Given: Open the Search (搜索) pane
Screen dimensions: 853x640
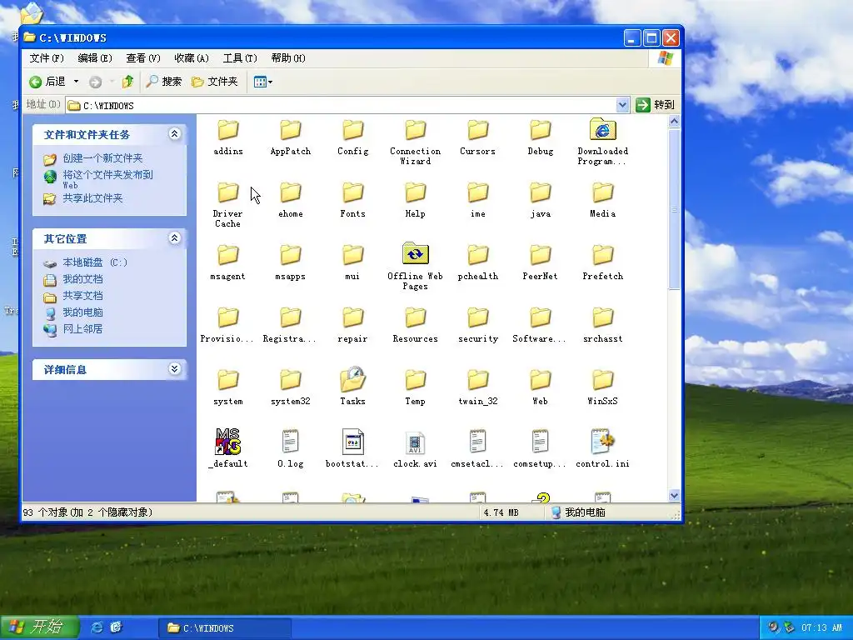Looking at the screenshot, I should [x=164, y=82].
